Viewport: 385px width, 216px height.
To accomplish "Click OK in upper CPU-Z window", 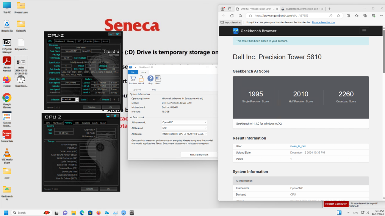I will tap(111, 107).
